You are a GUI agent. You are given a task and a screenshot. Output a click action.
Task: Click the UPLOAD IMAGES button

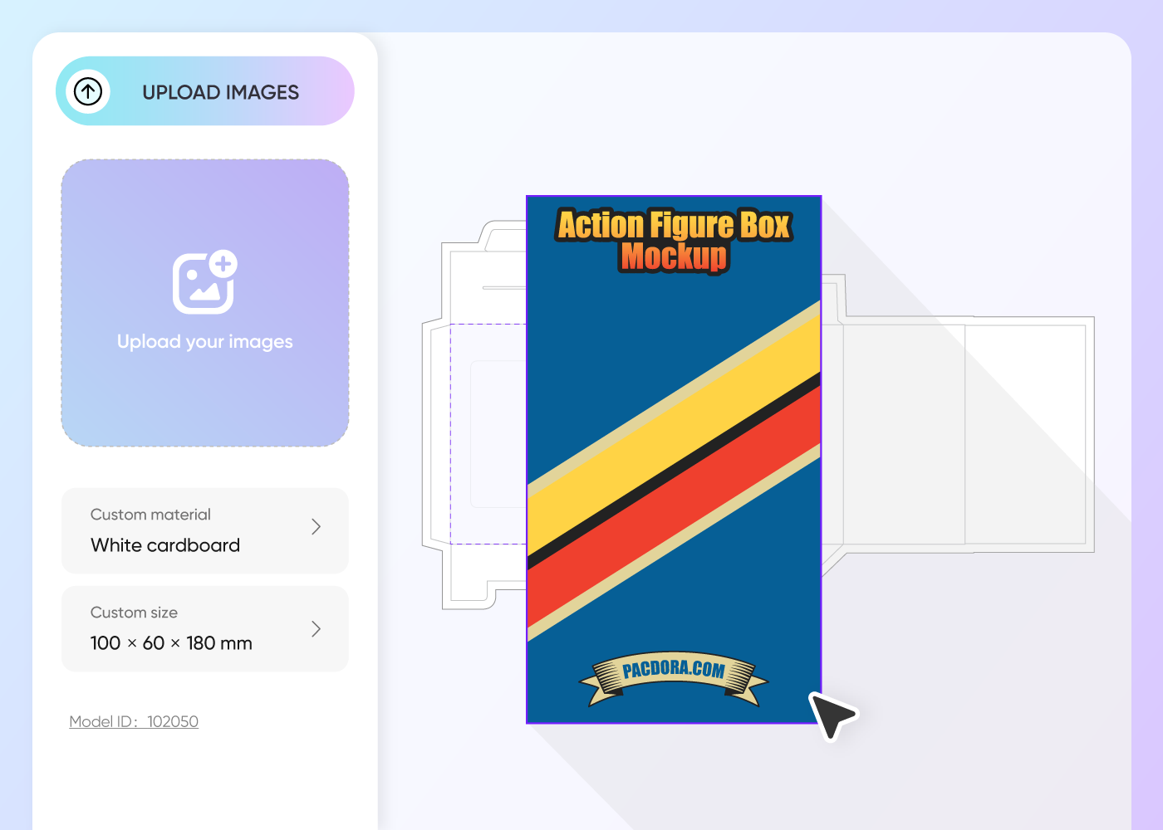click(204, 91)
